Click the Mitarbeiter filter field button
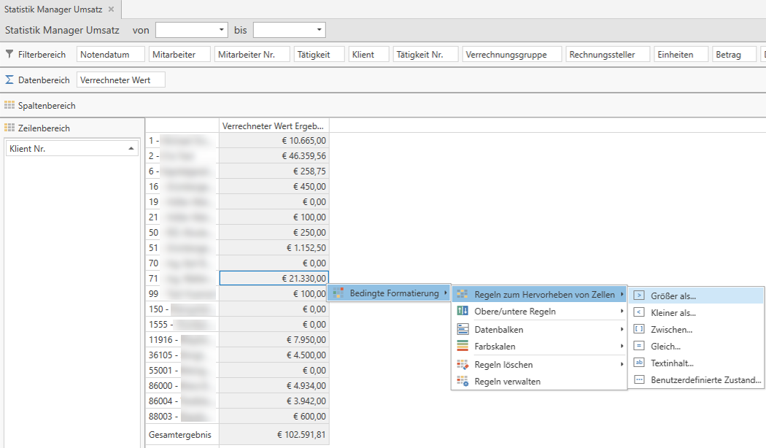The width and height of the screenshot is (766, 448). tap(179, 55)
